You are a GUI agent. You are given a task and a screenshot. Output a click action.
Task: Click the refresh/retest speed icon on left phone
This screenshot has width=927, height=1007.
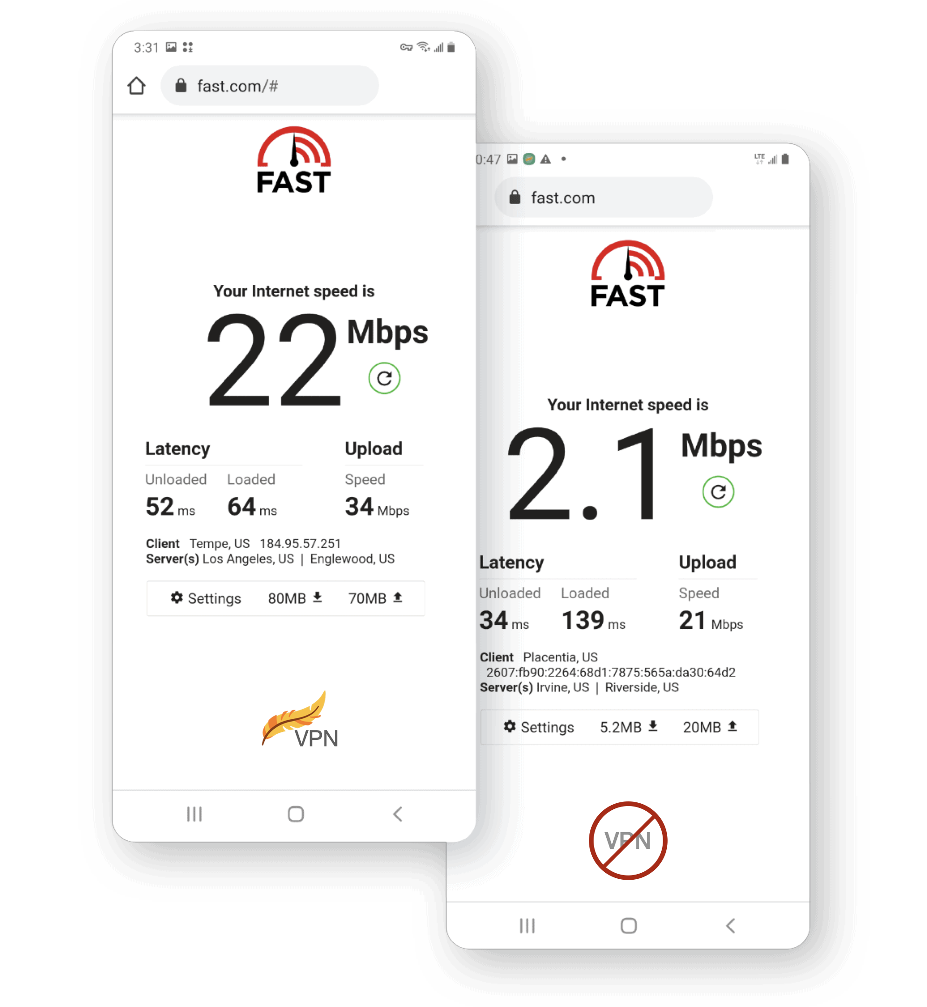tap(383, 378)
